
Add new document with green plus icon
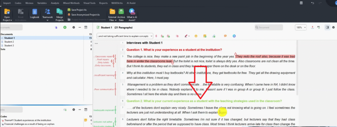coord(65,28)
